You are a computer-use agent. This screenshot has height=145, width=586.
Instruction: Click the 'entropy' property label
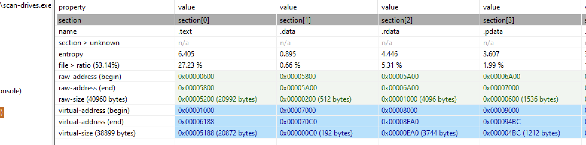click(71, 54)
